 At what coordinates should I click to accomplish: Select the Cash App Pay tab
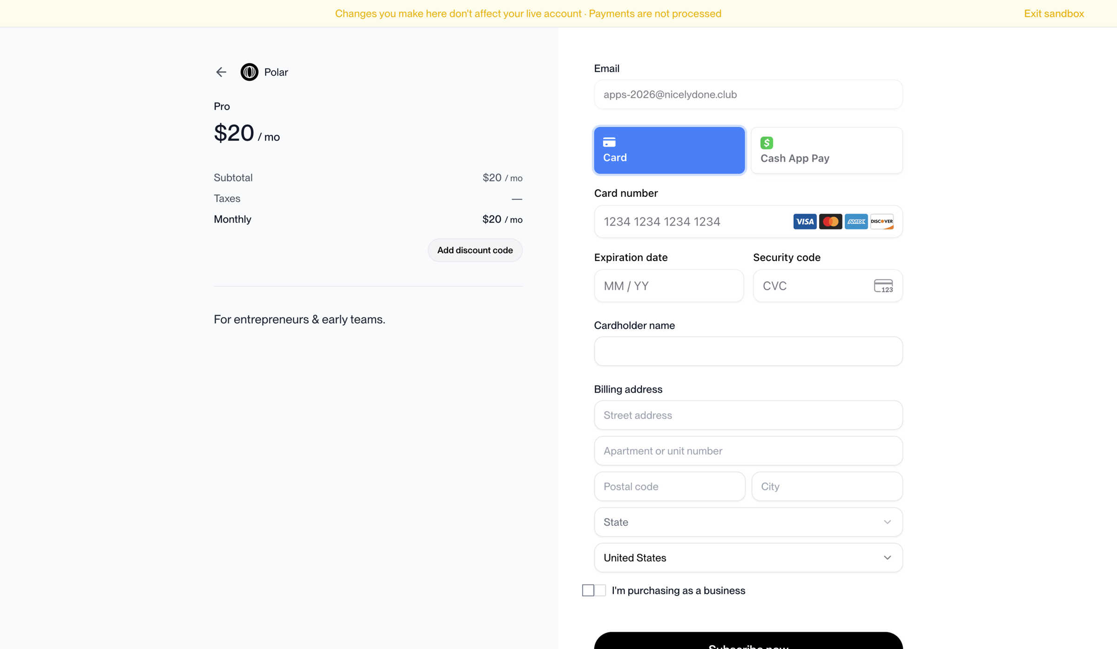point(827,150)
